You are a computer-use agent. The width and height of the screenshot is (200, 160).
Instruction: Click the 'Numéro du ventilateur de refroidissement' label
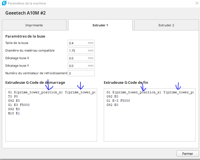36,73
